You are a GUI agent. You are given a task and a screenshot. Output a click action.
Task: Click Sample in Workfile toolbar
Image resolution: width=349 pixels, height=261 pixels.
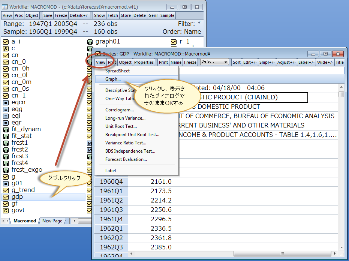coord(167,15)
